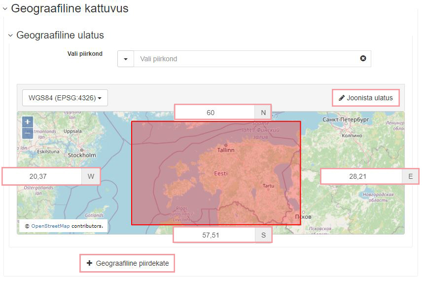Zoom in on the map
Image resolution: width=426 pixels, height=281 pixels.
click(x=28, y=122)
